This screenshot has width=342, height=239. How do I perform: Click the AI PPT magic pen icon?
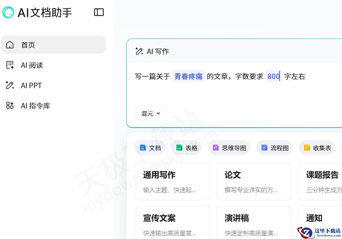pyautogui.click(x=10, y=85)
